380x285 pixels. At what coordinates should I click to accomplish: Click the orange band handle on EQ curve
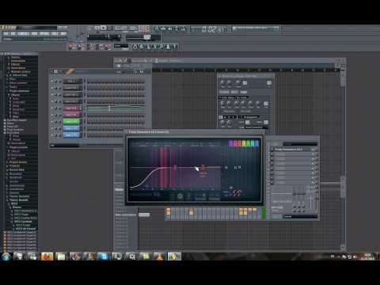click(x=203, y=167)
